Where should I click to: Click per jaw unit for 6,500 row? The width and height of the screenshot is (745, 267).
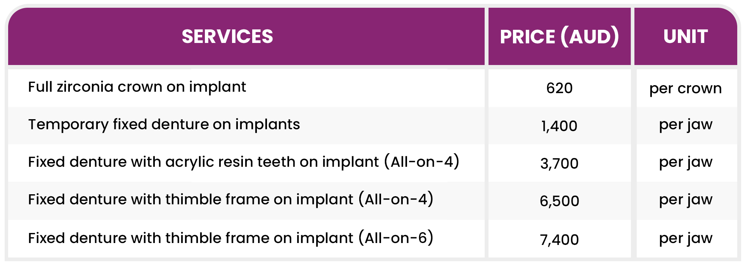click(686, 200)
